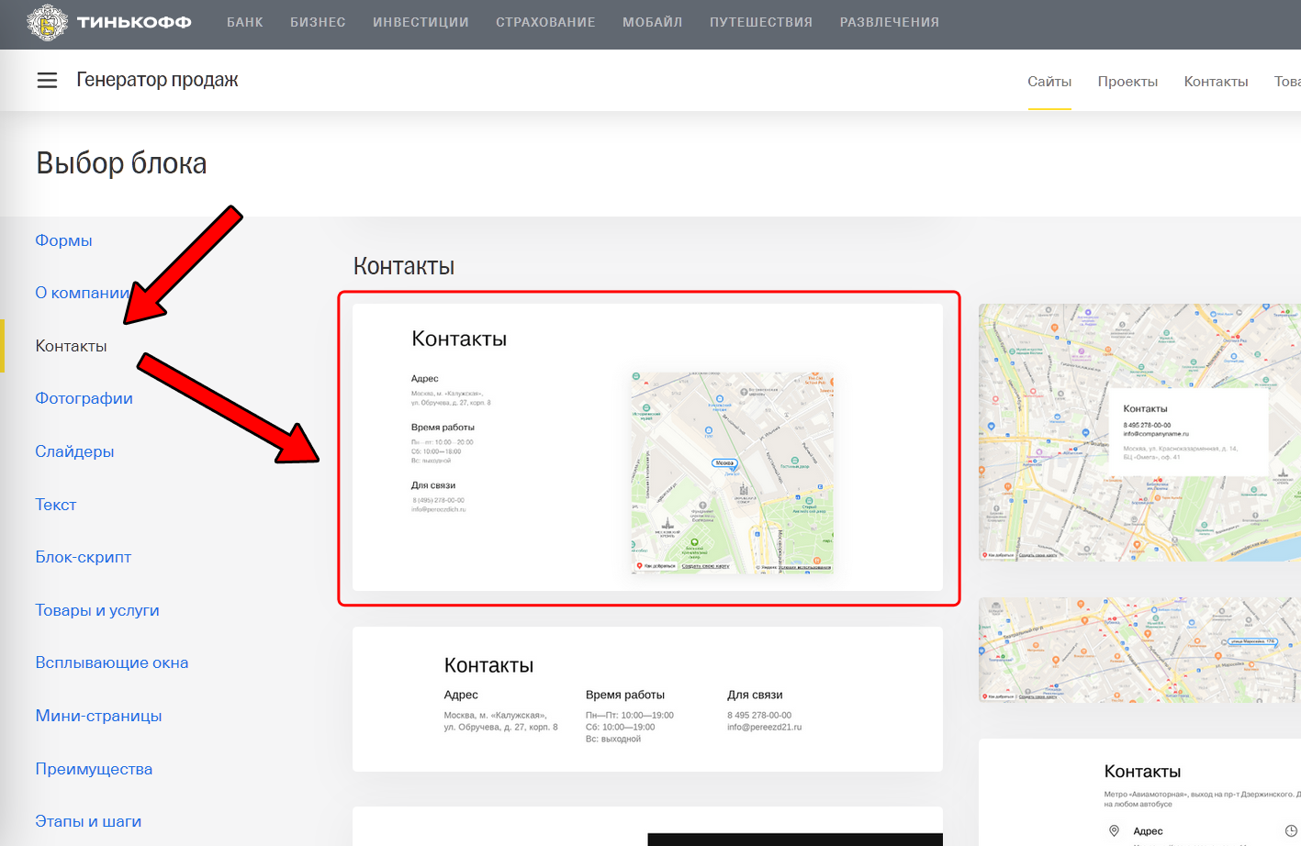
Task: Open Товары и услуги category
Action: coord(96,610)
